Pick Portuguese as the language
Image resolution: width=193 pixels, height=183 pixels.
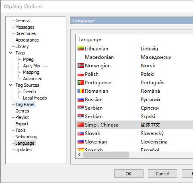(x=135, y=83)
